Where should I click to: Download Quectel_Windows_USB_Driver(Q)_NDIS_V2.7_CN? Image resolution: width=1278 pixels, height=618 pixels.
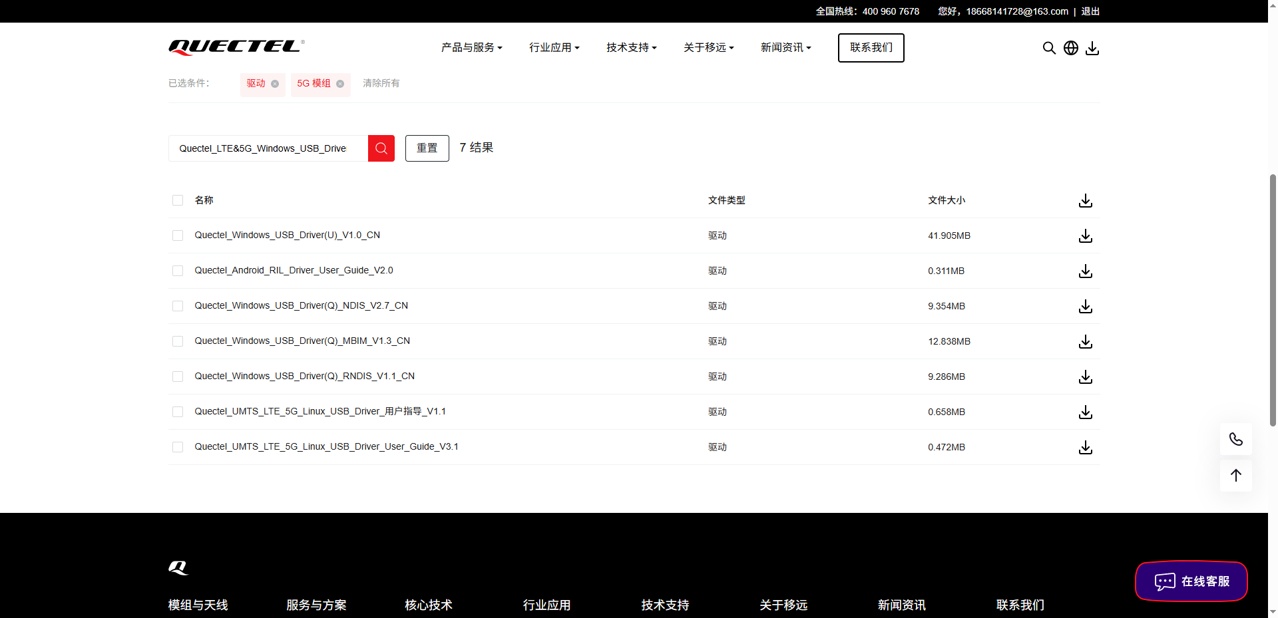click(1086, 307)
